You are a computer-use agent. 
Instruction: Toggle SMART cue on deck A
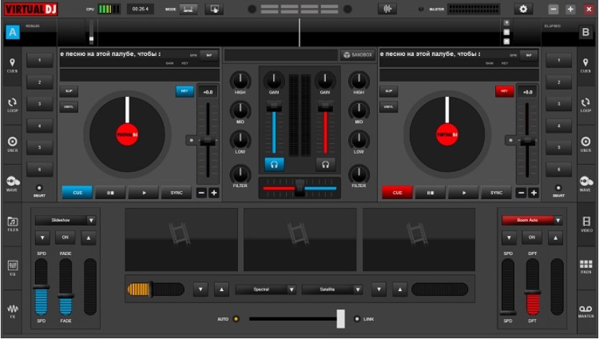coord(39,188)
